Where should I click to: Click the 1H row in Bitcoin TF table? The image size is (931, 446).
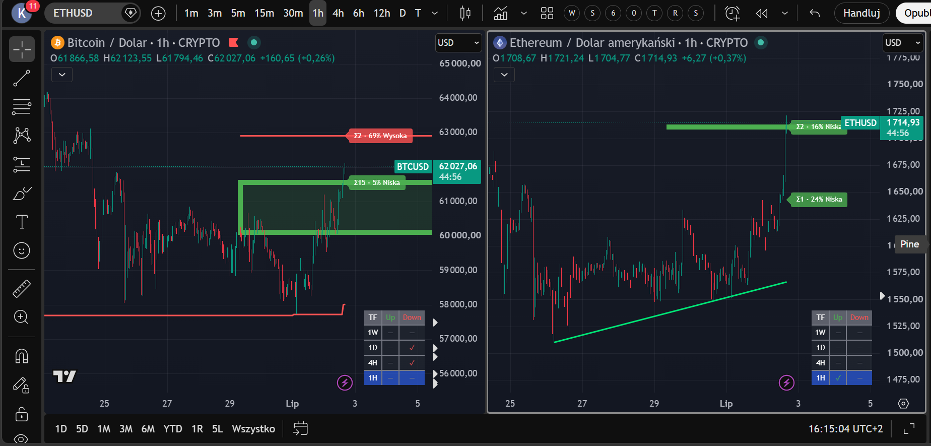tap(394, 377)
